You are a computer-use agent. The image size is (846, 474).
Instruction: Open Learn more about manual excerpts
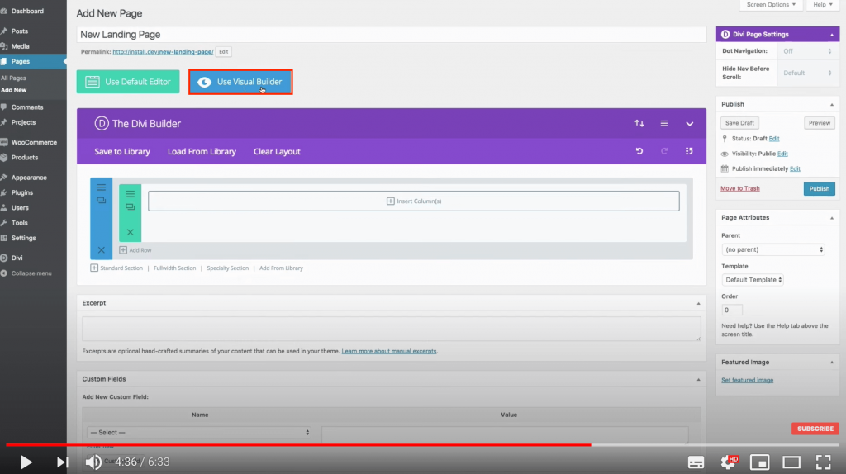pos(389,351)
